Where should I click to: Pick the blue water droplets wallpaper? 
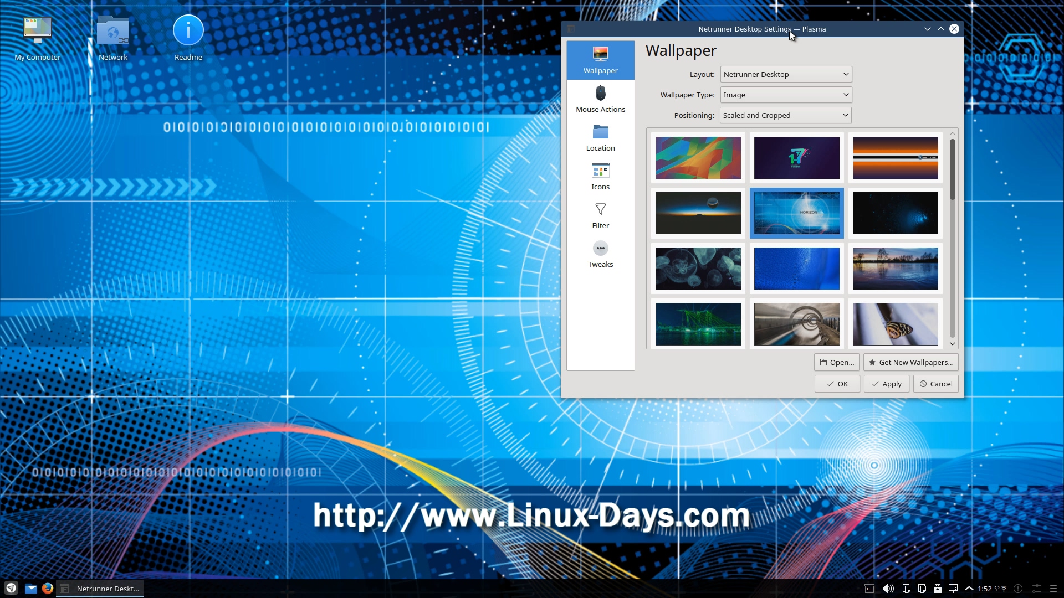[796, 269]
